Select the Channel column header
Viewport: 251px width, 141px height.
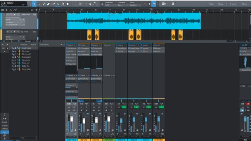pos(24,45)
